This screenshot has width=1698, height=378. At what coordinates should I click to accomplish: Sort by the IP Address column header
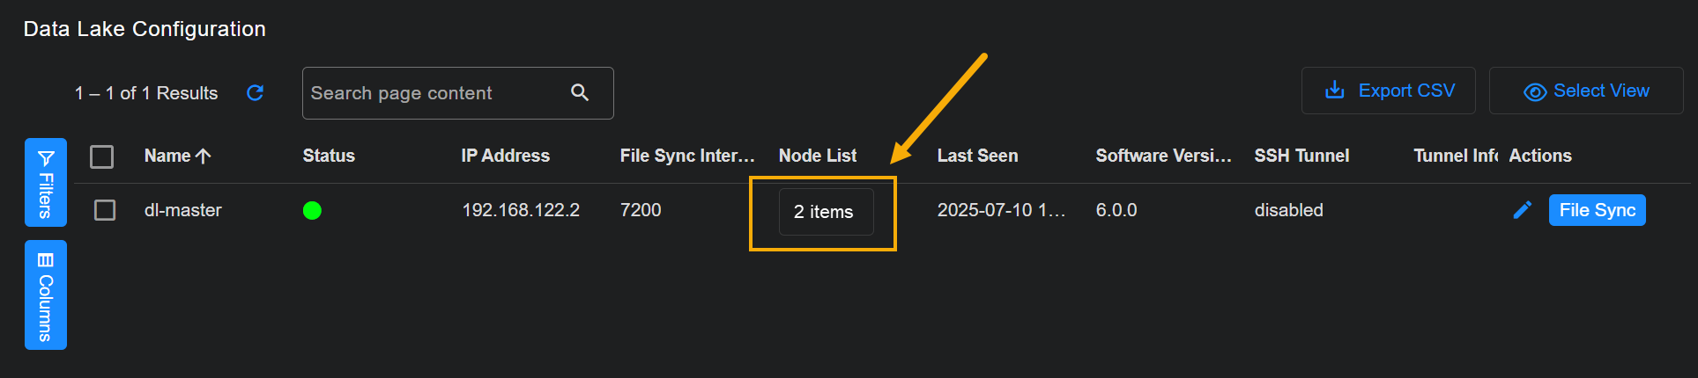click(505, 156)
